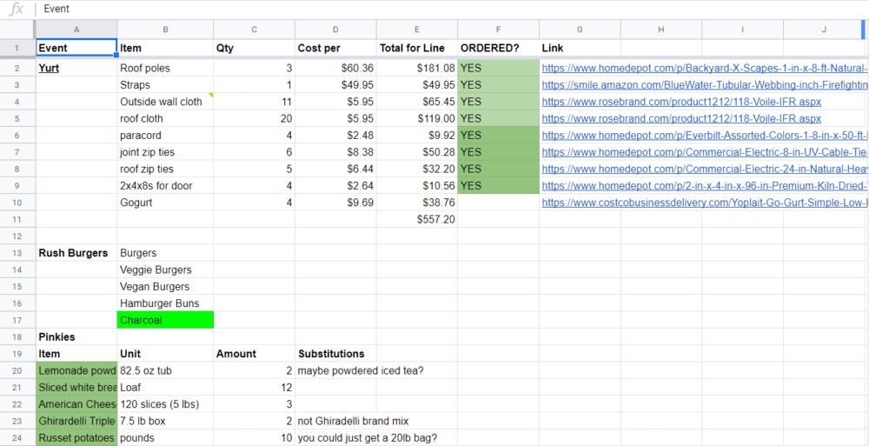Select the Link header cell
Screen dimensions: 869x446
pyautogui.click(x=580, y=49)
